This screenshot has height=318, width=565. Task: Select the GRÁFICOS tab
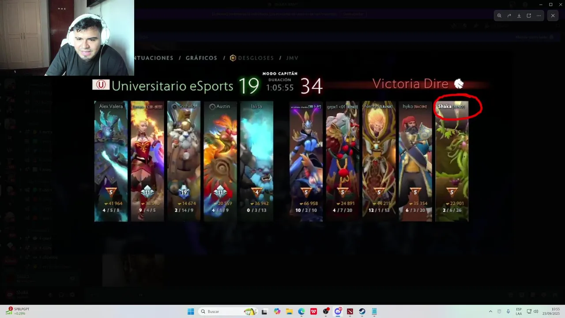point(201,58)
